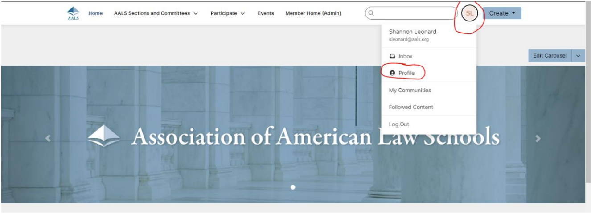This screenshot has width=591, height=215.
Task: Focus the site search field
Action: [411, 13]
